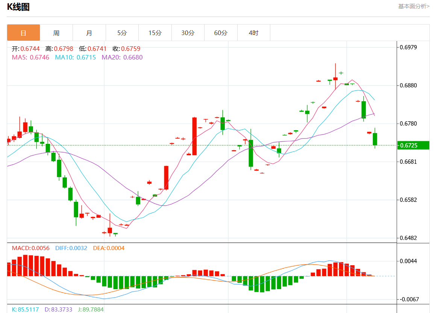
Task: Click the DEA:0.0004 indicator label
Action: click(x=109, y=248)
